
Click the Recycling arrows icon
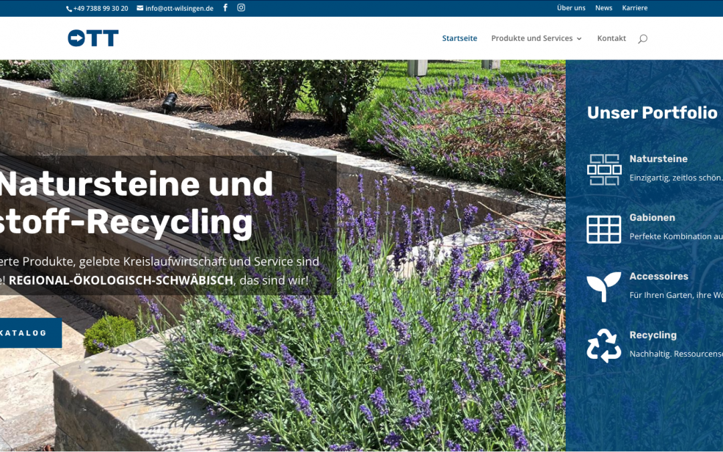coord(604,346)
